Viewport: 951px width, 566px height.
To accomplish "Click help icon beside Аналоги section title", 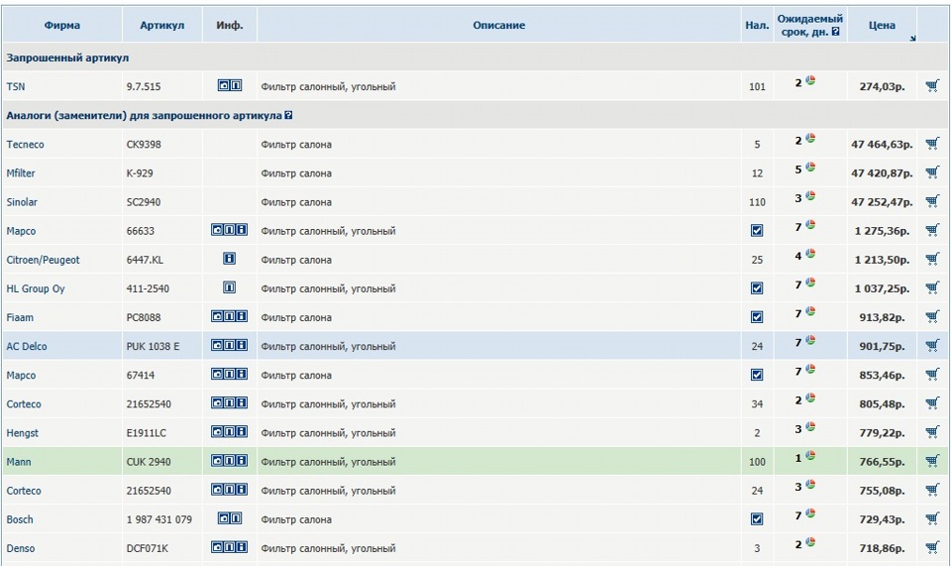I will coord(288,115).
